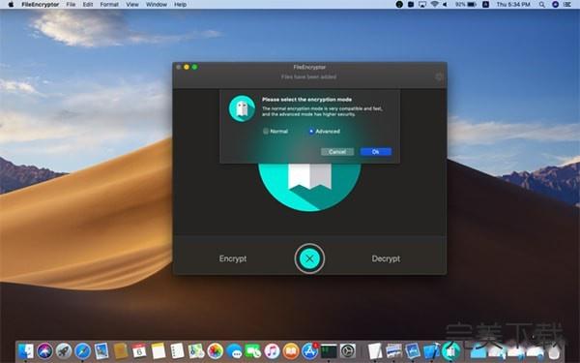Confirm encryption mode with Ok button
The image size is (580, 363).
pyautogui.click(x=376, y=152)
